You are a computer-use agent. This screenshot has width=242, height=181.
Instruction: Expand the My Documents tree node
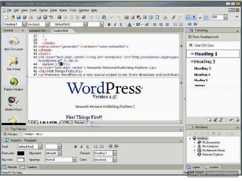click(195, 142)
